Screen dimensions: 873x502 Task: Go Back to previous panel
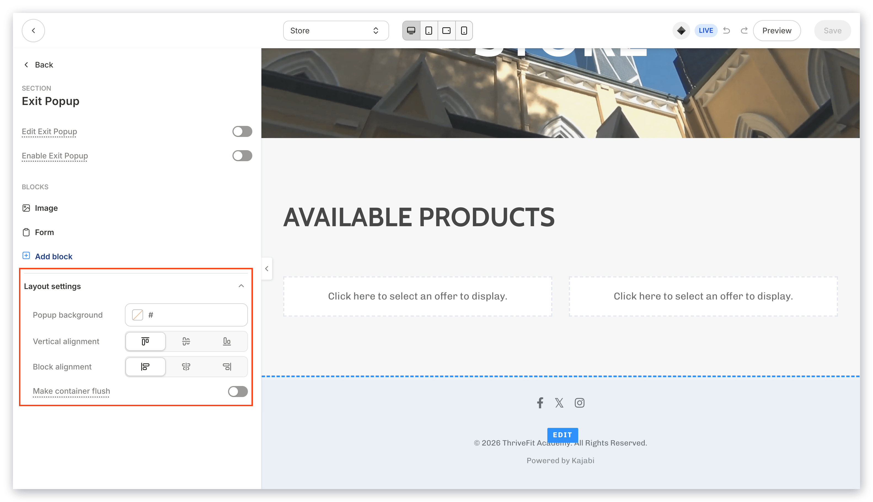tap(39, 64)
